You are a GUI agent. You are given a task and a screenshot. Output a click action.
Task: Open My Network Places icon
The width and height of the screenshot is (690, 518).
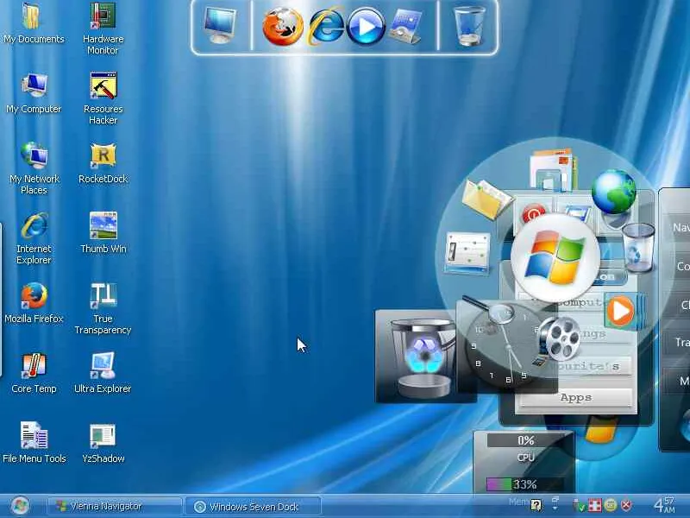click(x=34, y=168)
